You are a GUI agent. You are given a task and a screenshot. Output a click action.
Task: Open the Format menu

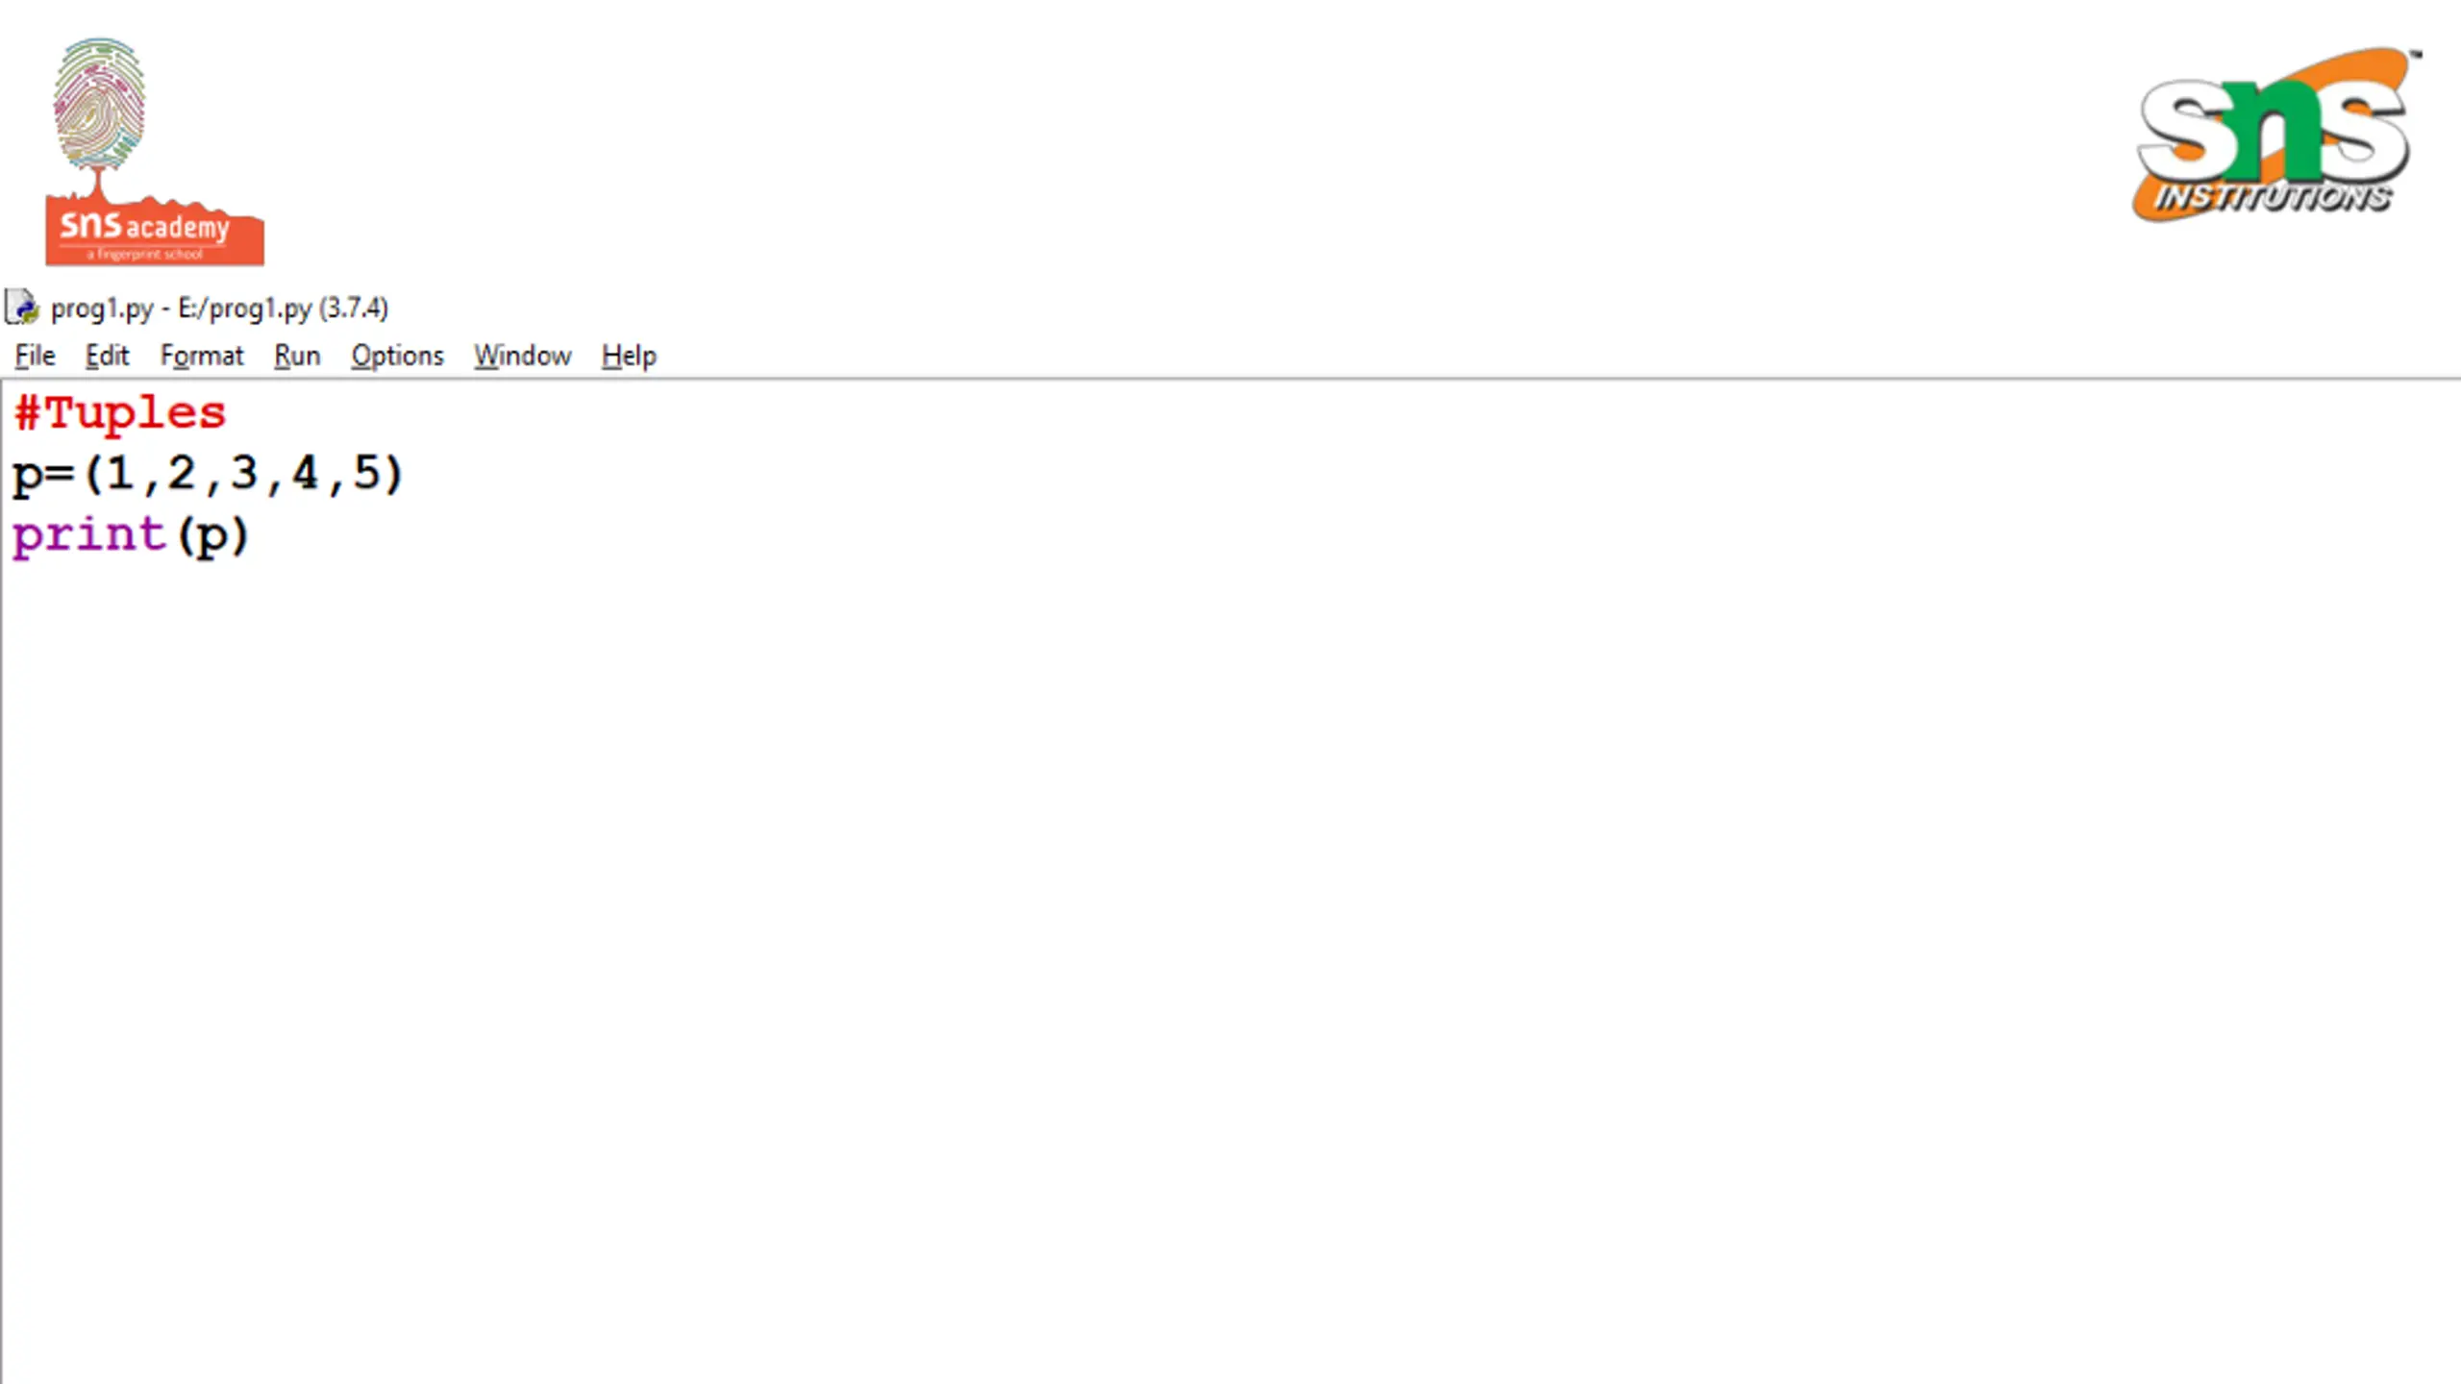click(202, 356)
